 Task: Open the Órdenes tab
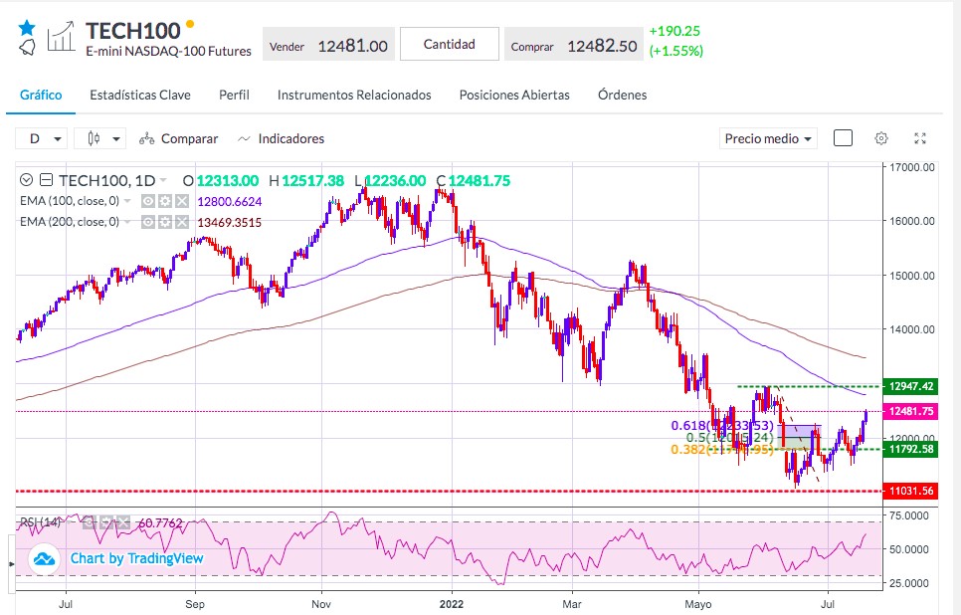622,96
